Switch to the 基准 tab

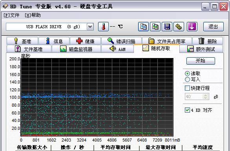pyautogui.click(x=22, y=41)
